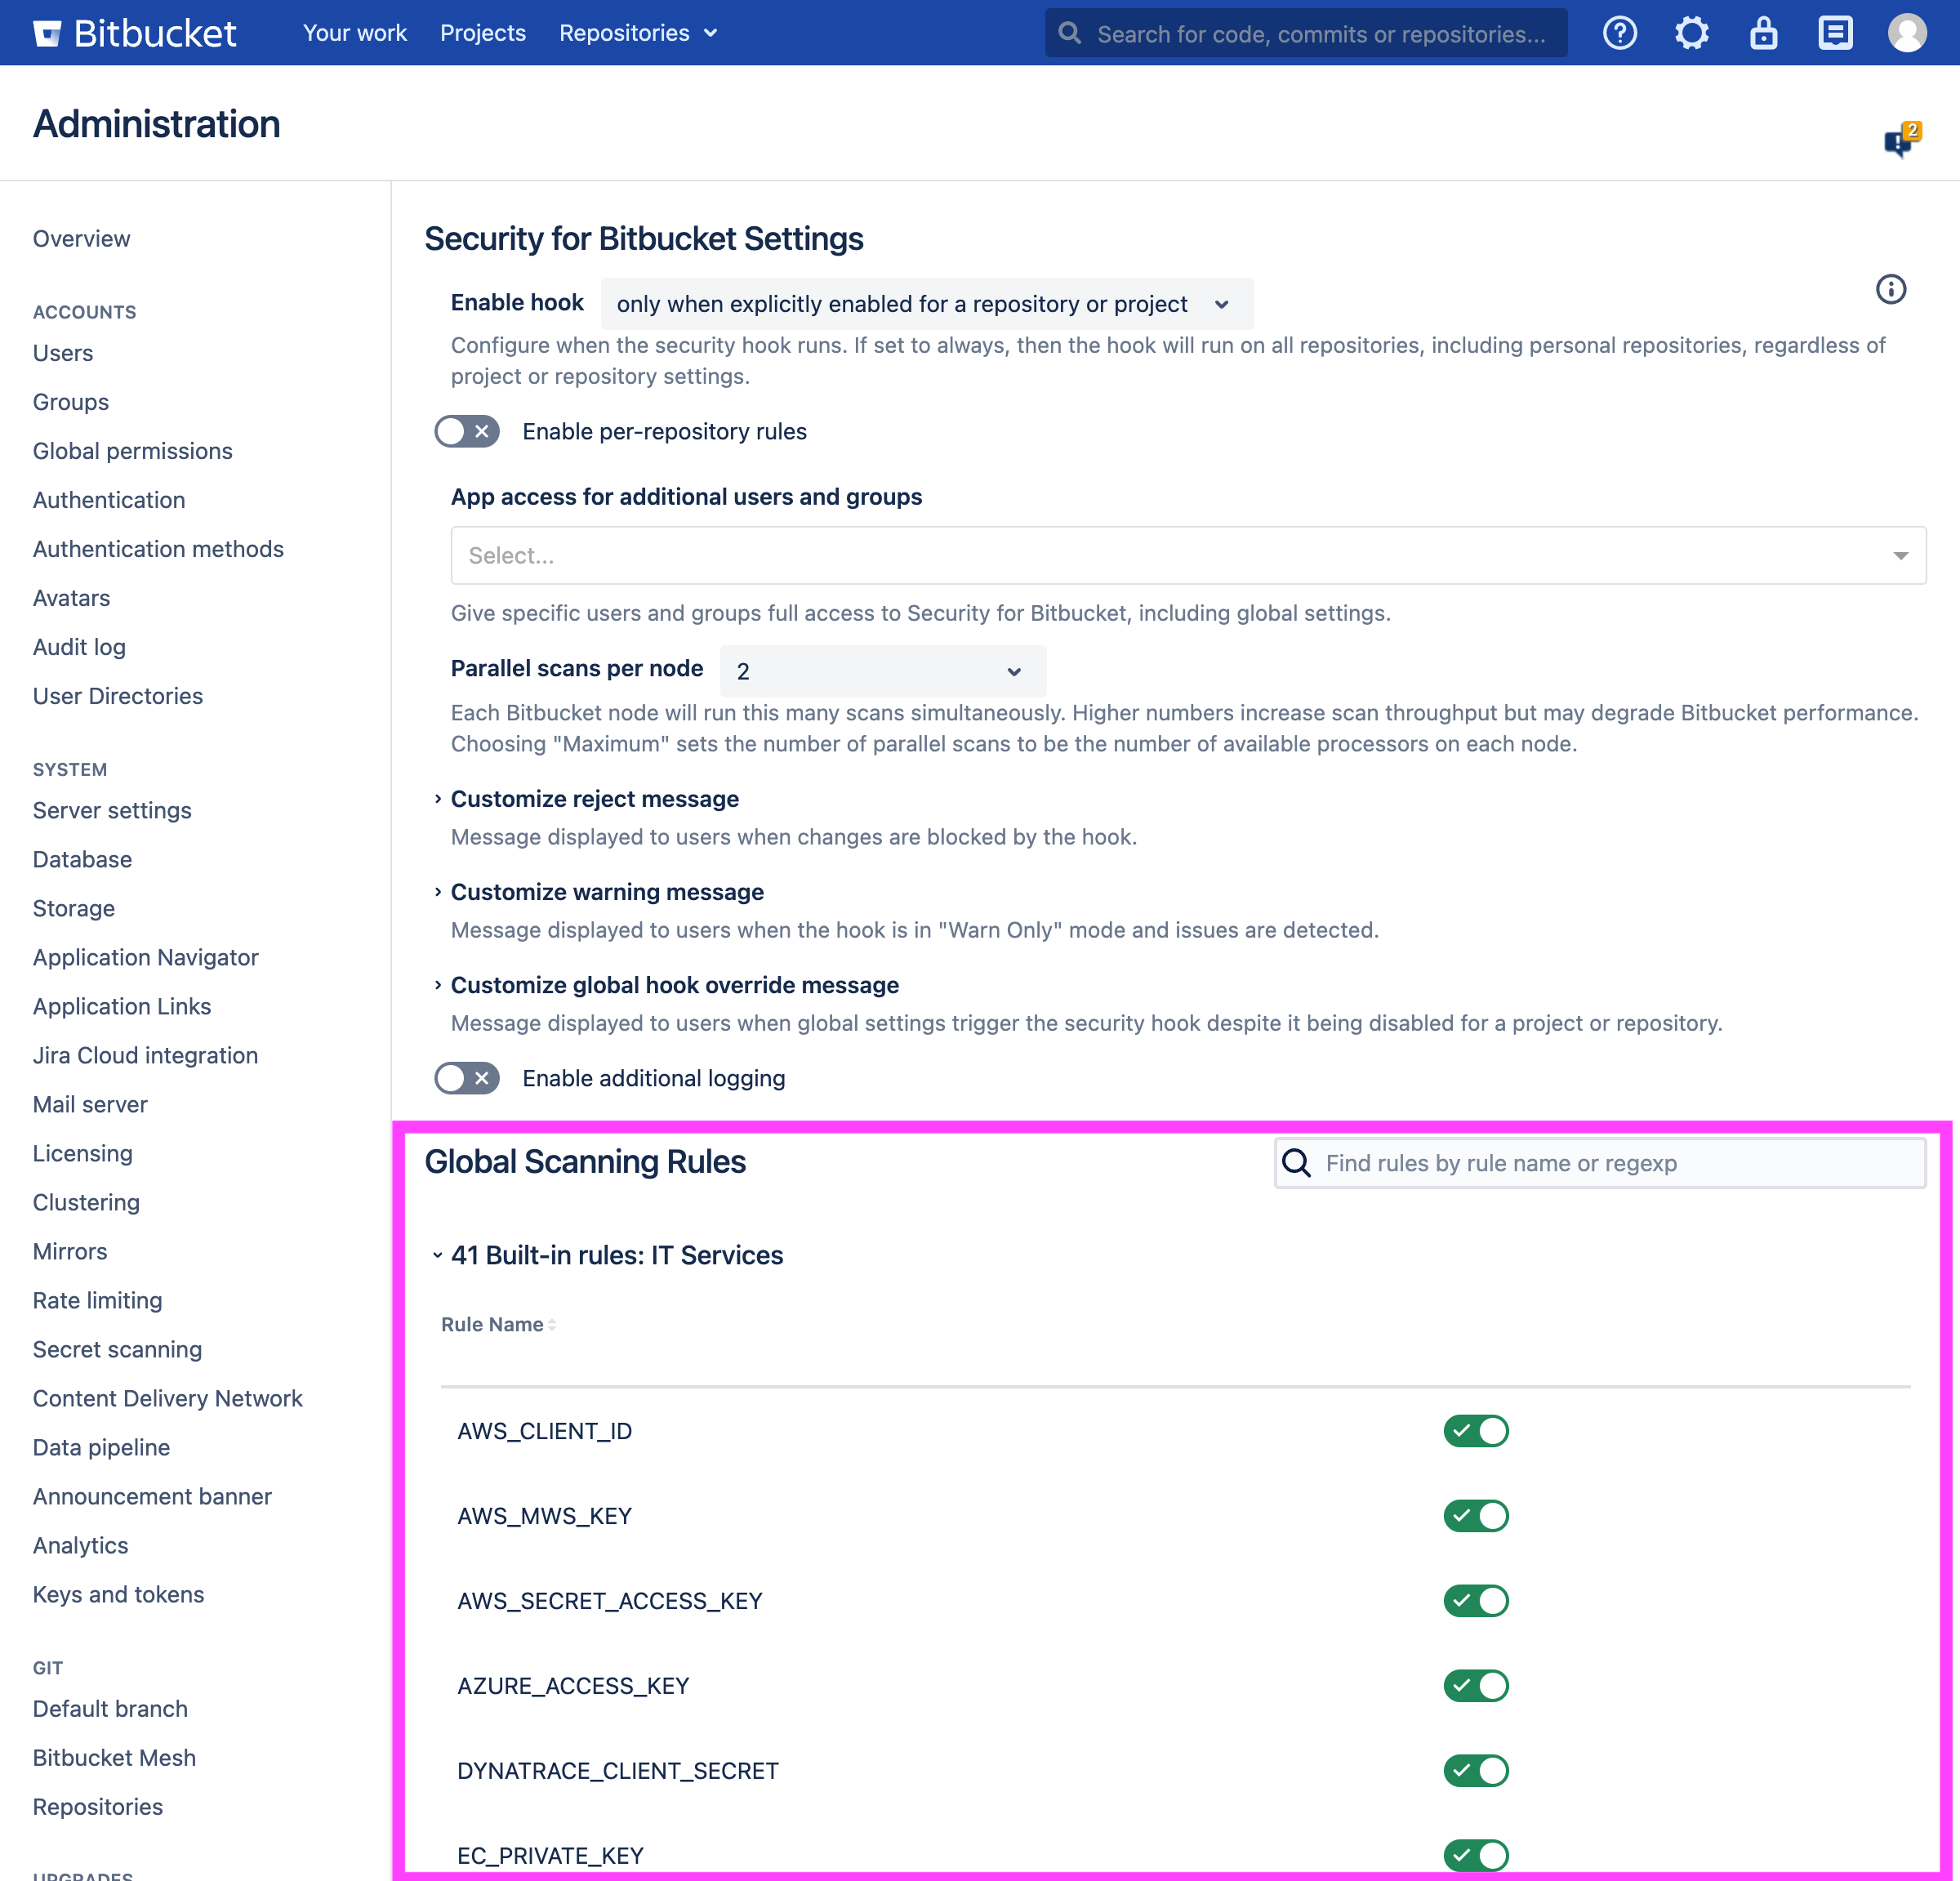Screen dimensions: 1960x1881
Task: Enable per-repository rules toggle
Action: [x=467, y=431]
